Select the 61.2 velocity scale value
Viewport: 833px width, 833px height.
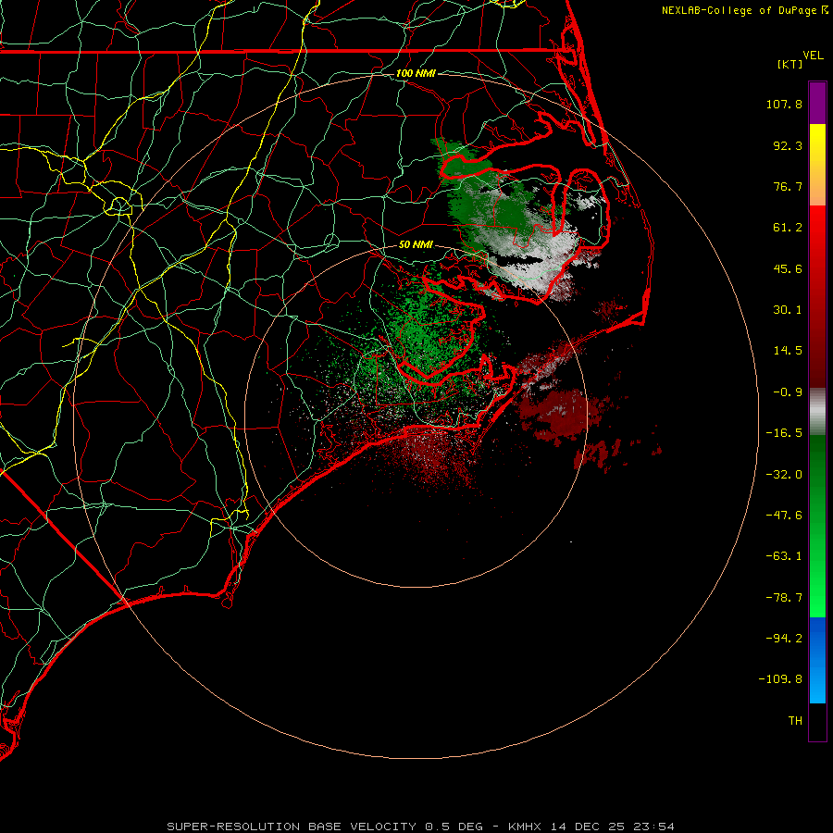[788, 228]
